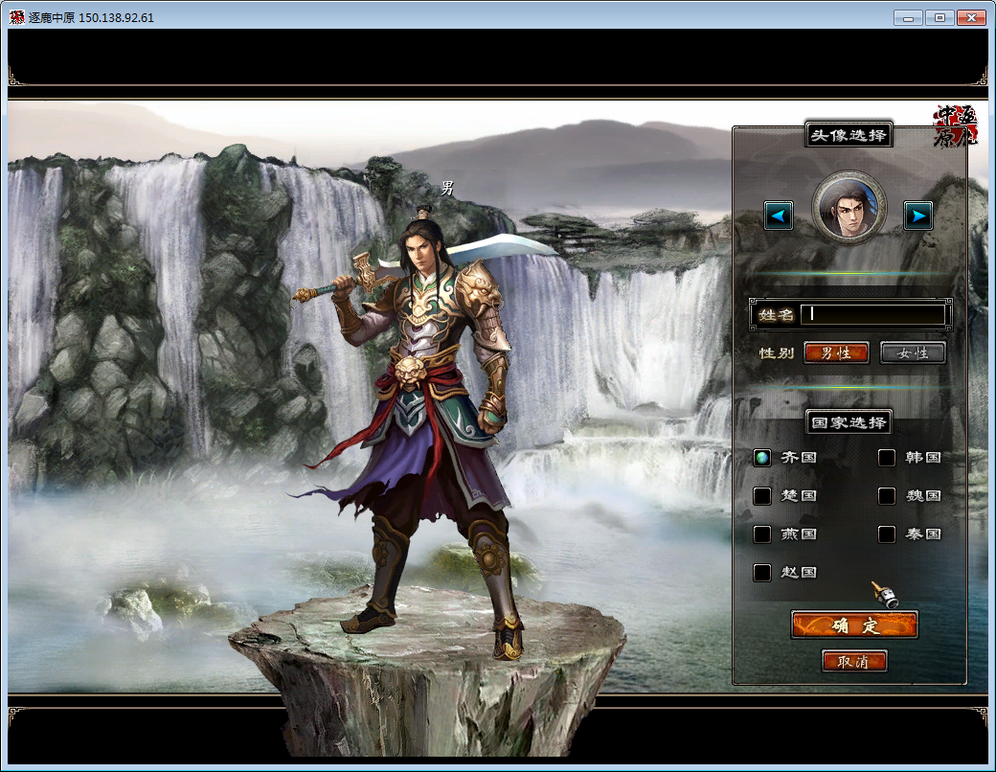Image resolution: width=996 pixels, height=772 pixels.
Task: Select the 齐国 country option
Action: 761,458
